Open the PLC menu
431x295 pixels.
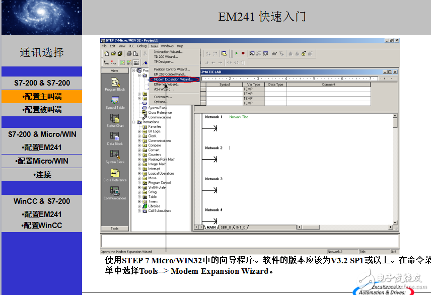click(x=131, y=46)
